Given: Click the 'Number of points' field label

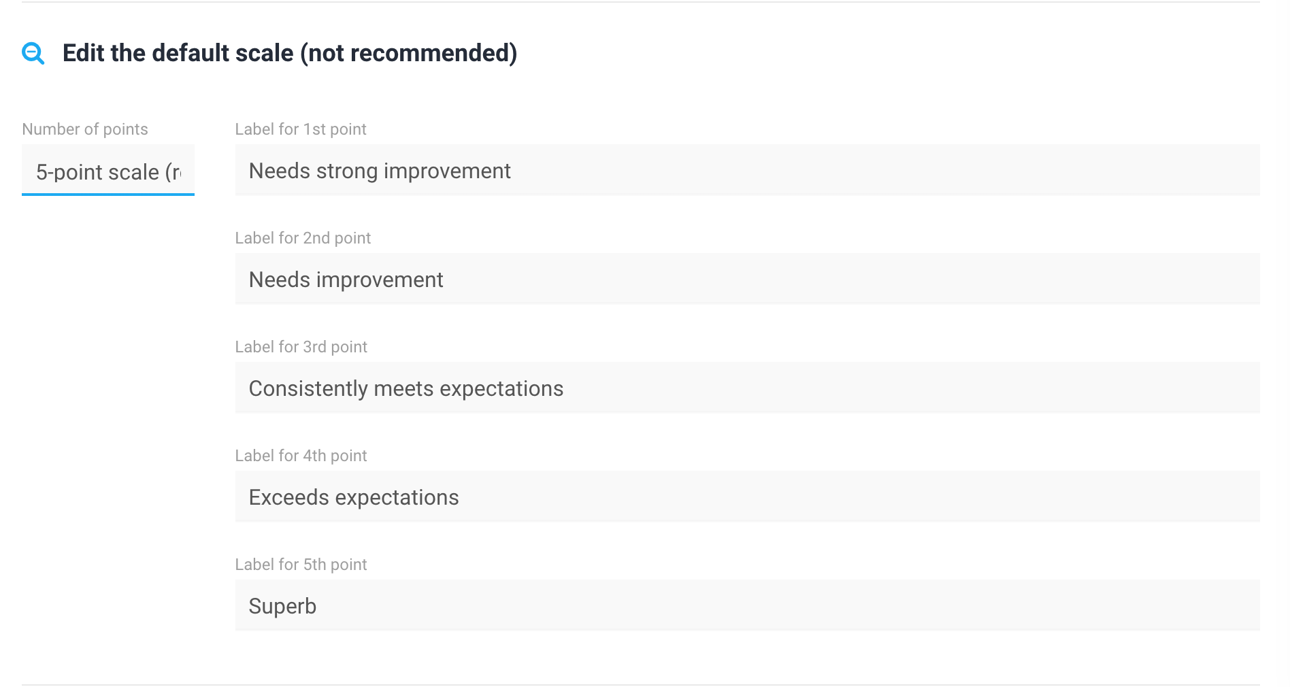Looking at the screenshot, I should (85, 129).
